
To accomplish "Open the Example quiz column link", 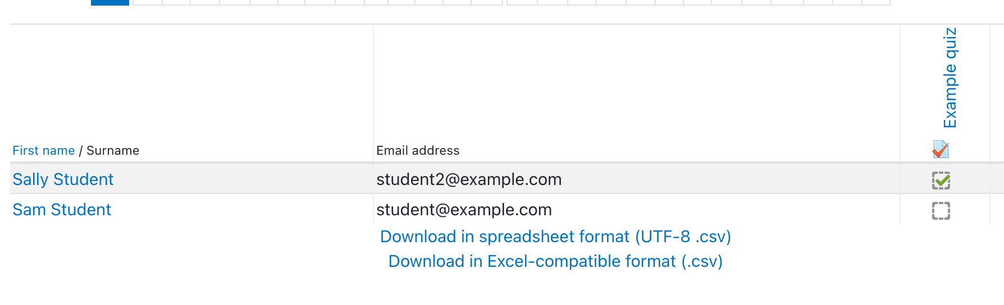I will click(x=950, y=78).
